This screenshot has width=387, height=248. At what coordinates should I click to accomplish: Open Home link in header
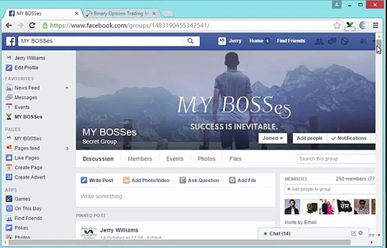click(256, 41)
